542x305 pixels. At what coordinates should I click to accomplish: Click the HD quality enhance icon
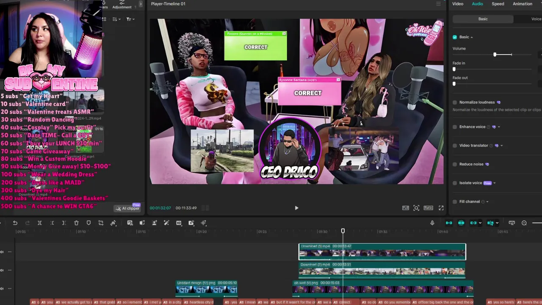(179, 223)
